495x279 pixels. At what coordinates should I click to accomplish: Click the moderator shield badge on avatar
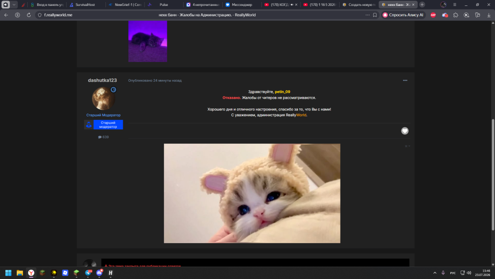tap(113, 90)
